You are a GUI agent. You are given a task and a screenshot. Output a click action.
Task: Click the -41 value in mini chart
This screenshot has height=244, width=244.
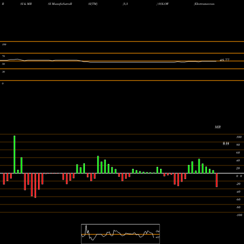[158, 237]
